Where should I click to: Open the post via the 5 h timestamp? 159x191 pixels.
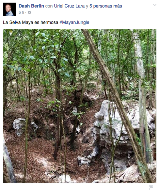point(21,12)
